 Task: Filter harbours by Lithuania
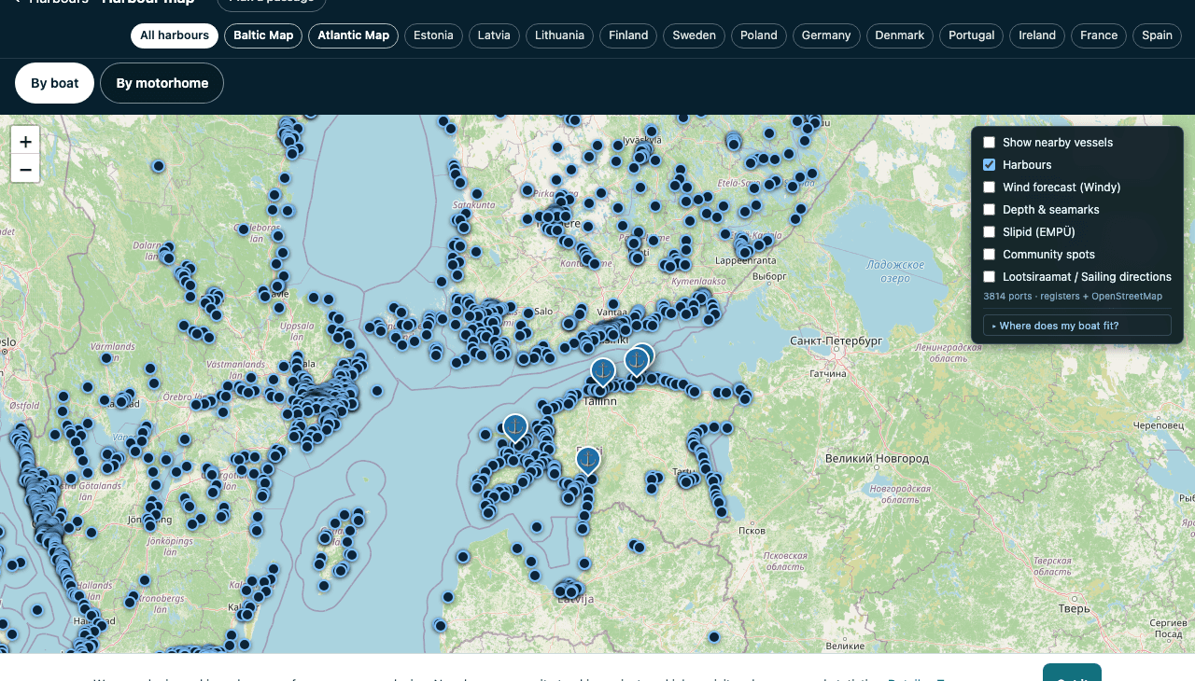tap(560, 35)
